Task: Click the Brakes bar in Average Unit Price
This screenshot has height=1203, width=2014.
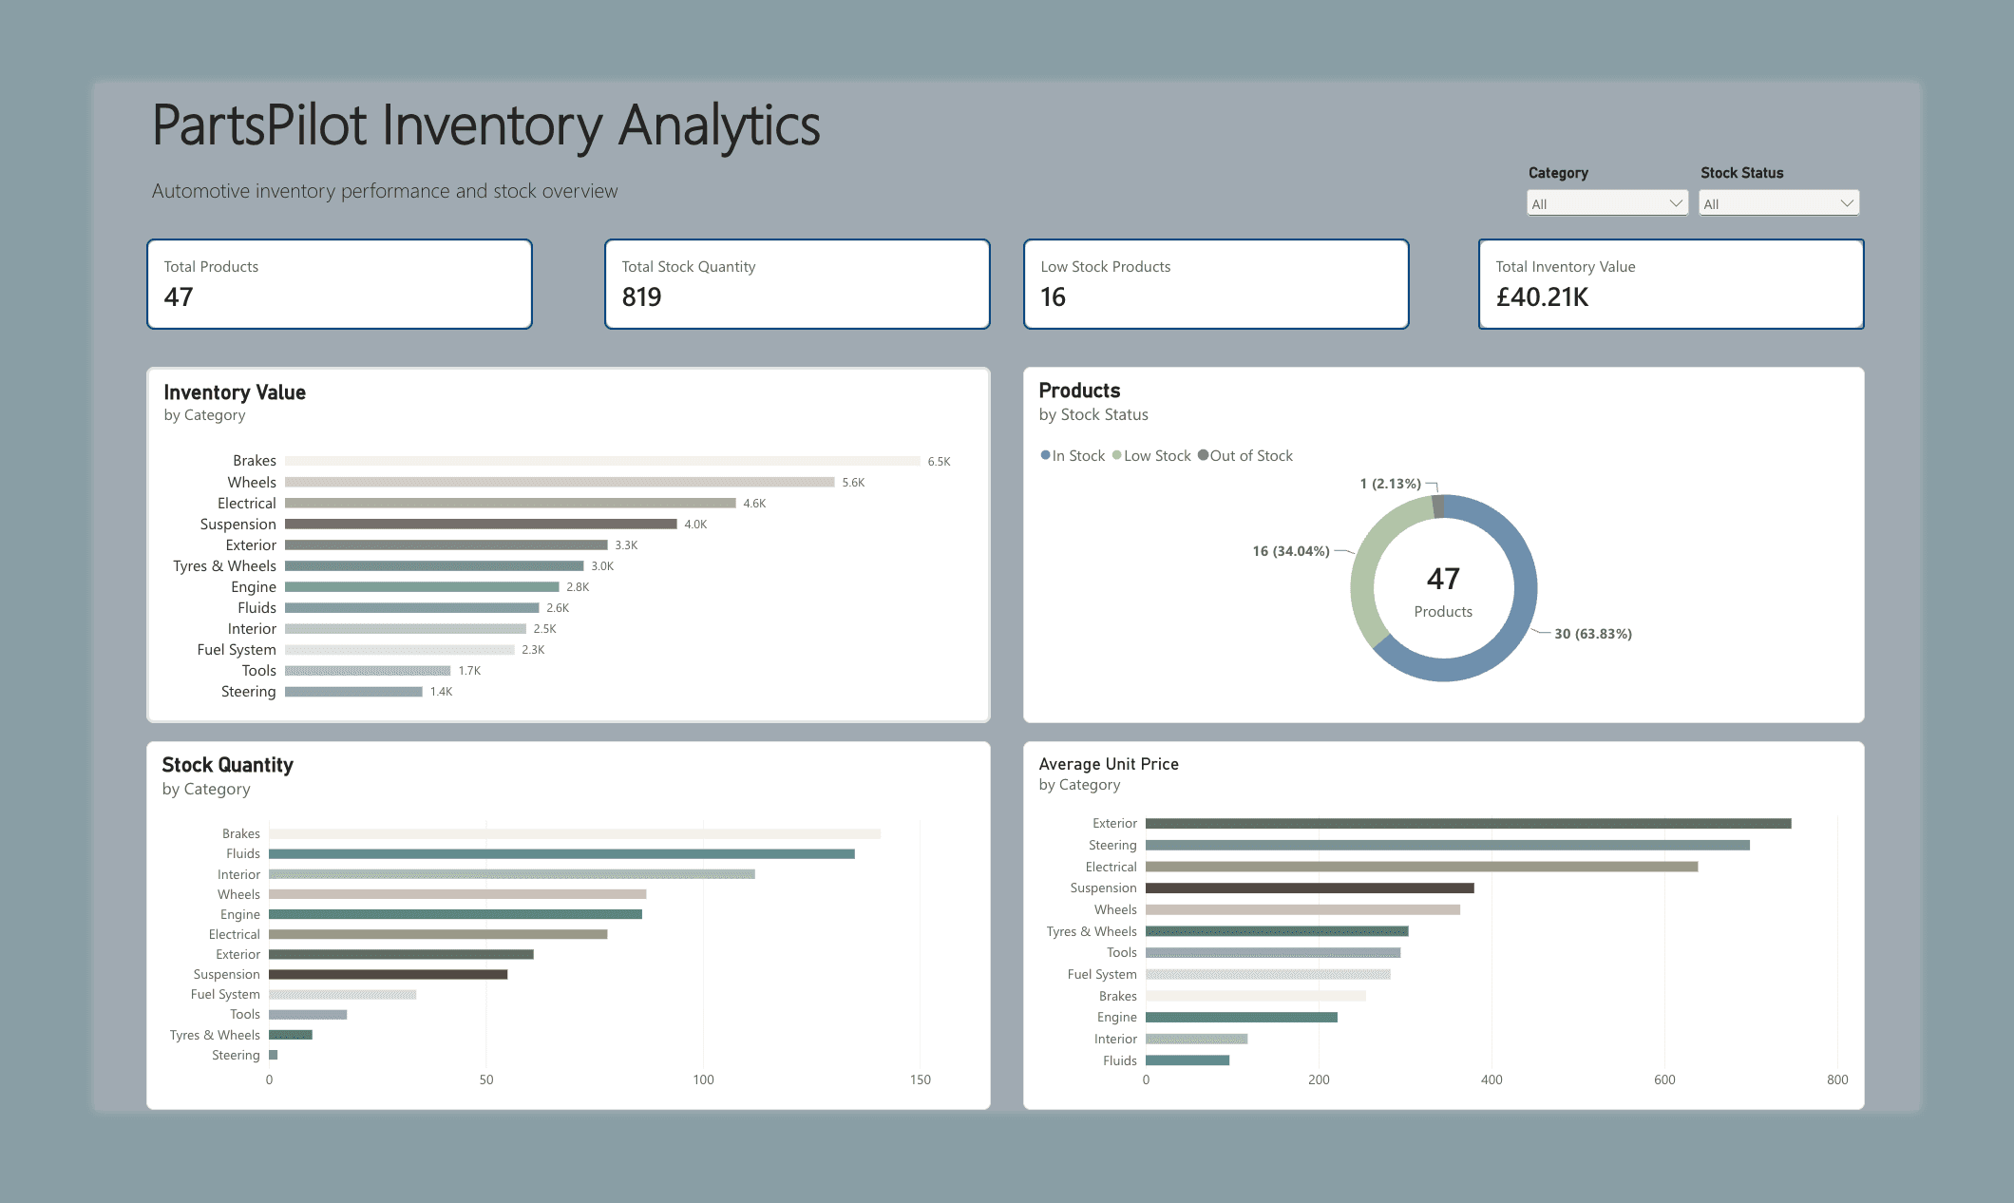Action: (x=1256, y=996)
